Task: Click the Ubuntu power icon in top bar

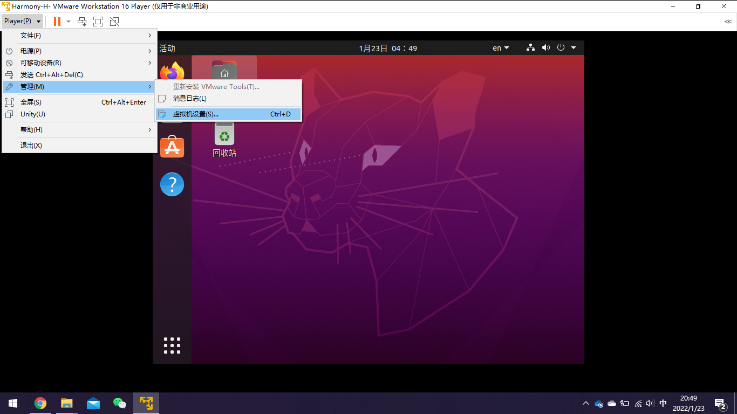Action: coord(561,47)
